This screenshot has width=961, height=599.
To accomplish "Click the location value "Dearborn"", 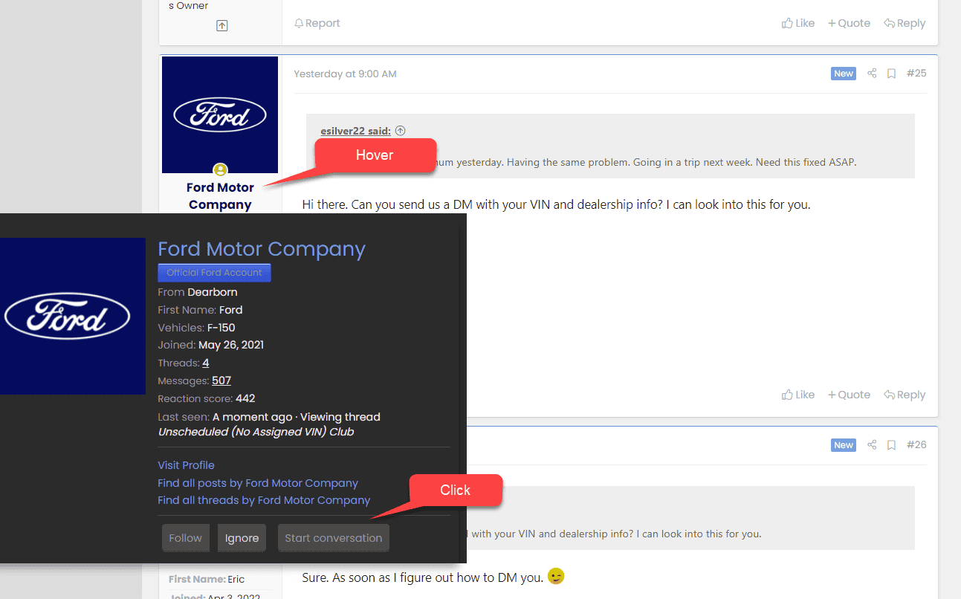I will pos(213,292).
